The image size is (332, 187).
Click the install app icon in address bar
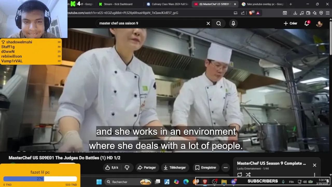[x=236, y=13]
